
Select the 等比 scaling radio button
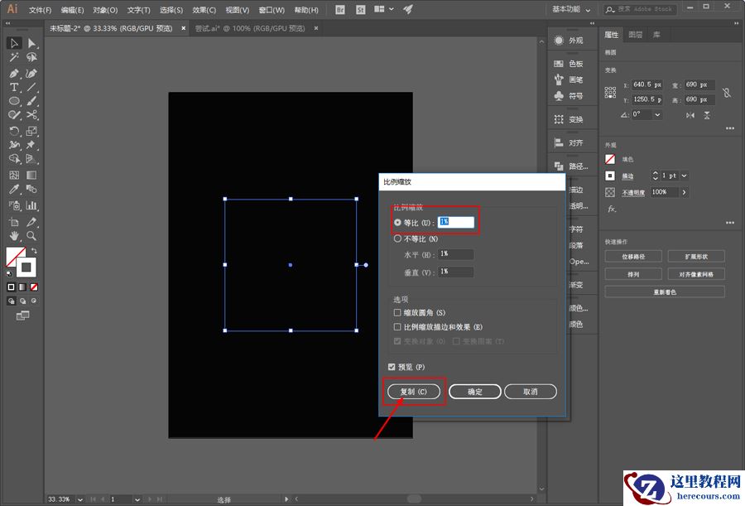[x=398, y=221]
